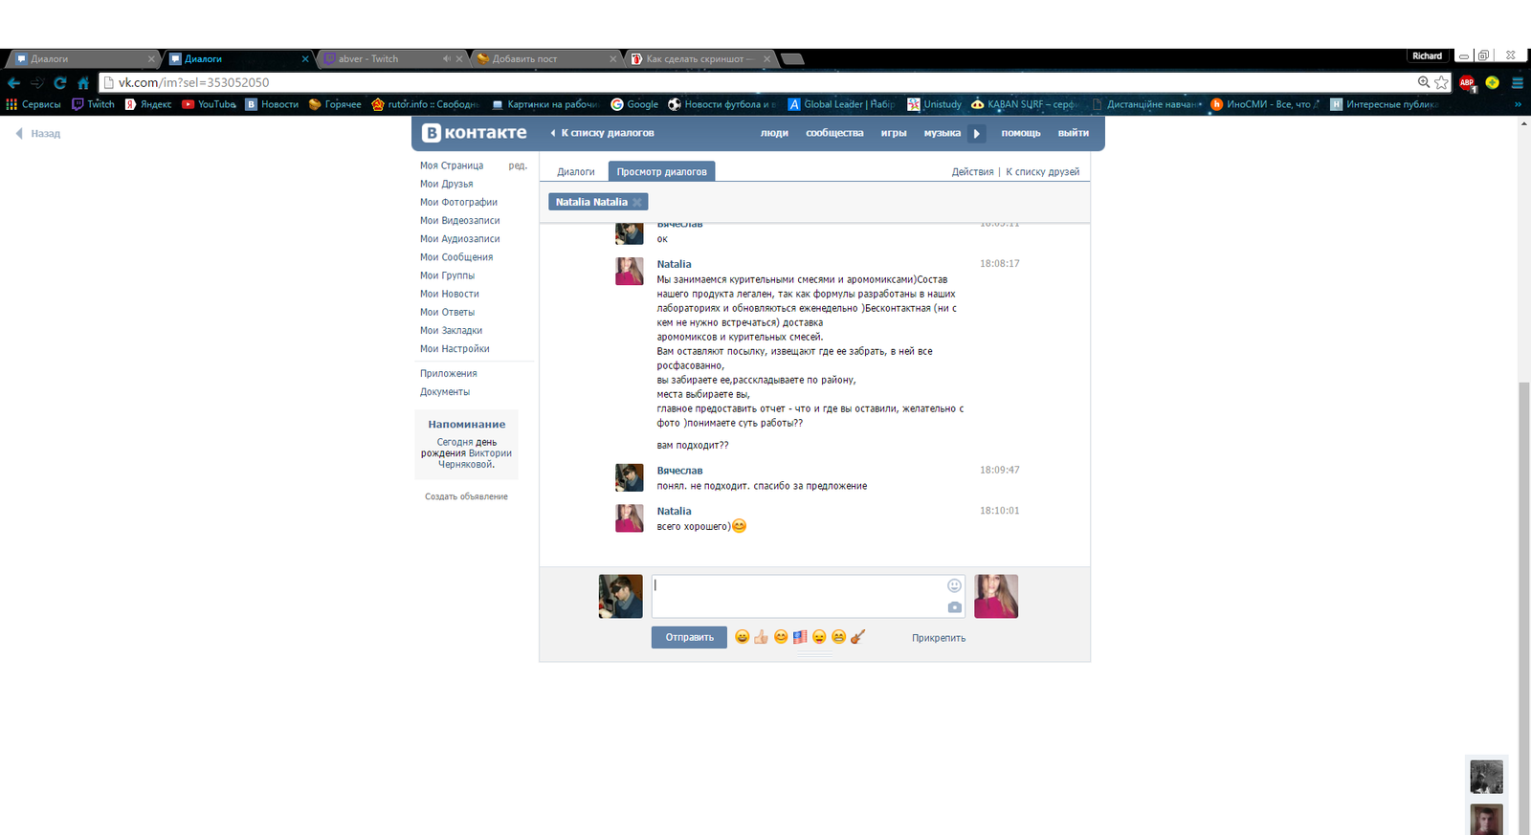Open the Google bookmark
Viewport: 1531px width, 835px height.
tap(634, 104)
